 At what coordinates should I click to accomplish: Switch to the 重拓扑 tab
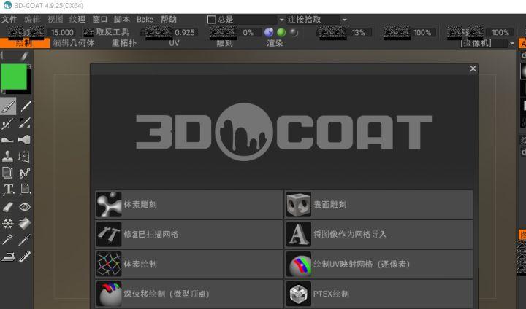(124, 43)
